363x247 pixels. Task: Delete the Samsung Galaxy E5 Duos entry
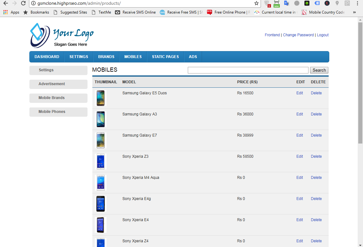coord(316,93)
